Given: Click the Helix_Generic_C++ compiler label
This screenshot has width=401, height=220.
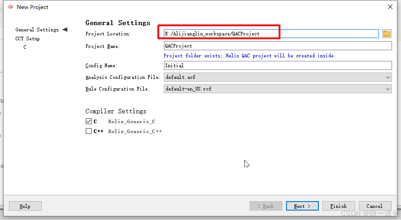Looking at the screenshot, I should (x=135, y=131).
